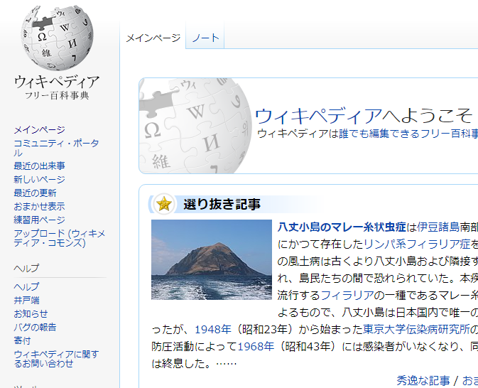Viewport: 478px width, 388px height.
Task: Click the Wikipedia globe logo in sidebar
Action: 57,38
